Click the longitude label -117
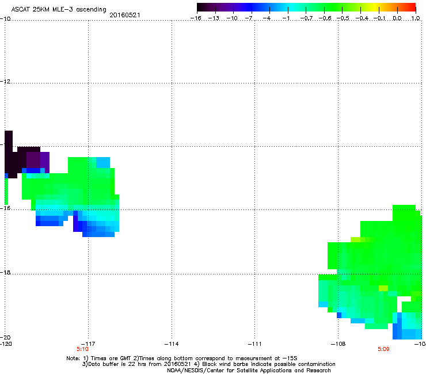Image resolution: width=426 pixels, height=374 pixels. pyautogui.click(x=88, y=344)
